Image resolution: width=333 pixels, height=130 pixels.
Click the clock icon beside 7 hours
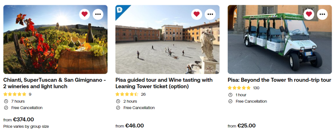6,101
